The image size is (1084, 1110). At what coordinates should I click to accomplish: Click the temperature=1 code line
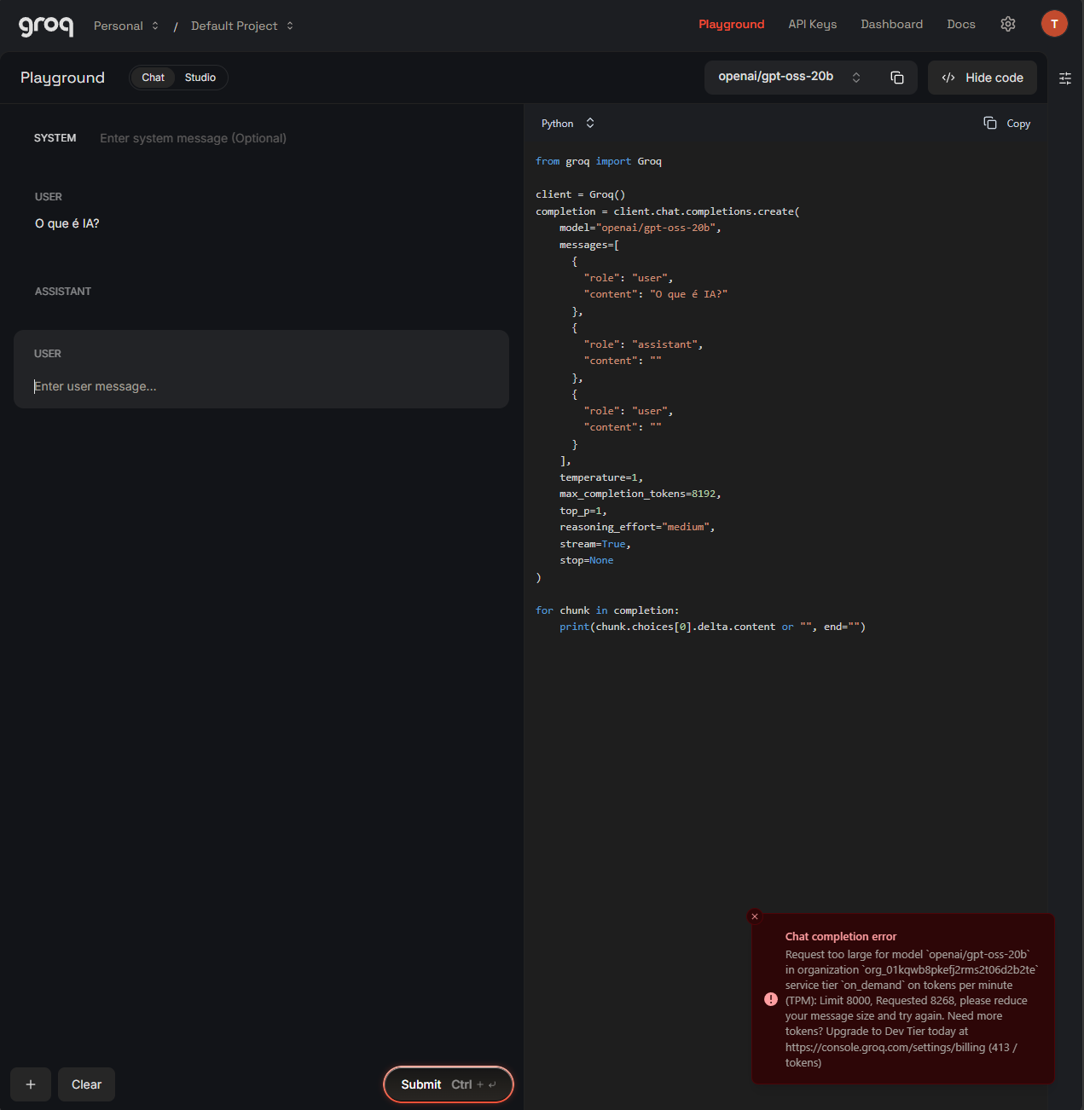(601, 477)
